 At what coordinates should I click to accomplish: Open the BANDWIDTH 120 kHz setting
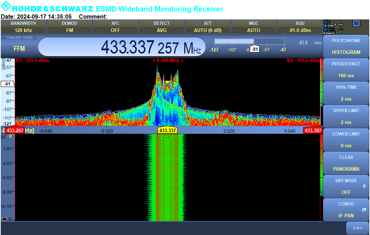coord(23,27)
